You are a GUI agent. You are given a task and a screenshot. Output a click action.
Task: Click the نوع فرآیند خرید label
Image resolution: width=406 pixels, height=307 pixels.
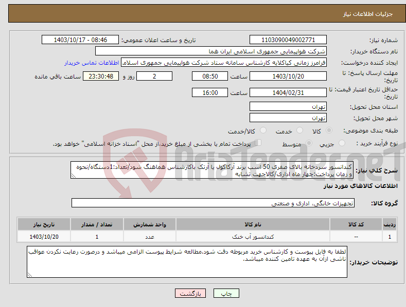(377, 143)
